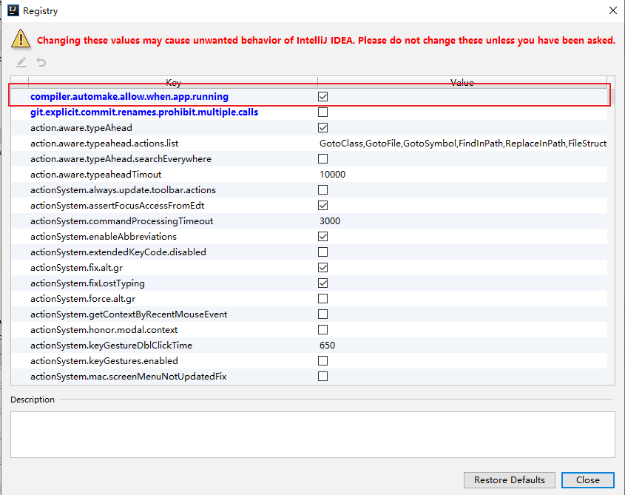The width and height of the screenshot is (625, 495).
Task: Close the Registry dialog with X
Action: [613, 10]
